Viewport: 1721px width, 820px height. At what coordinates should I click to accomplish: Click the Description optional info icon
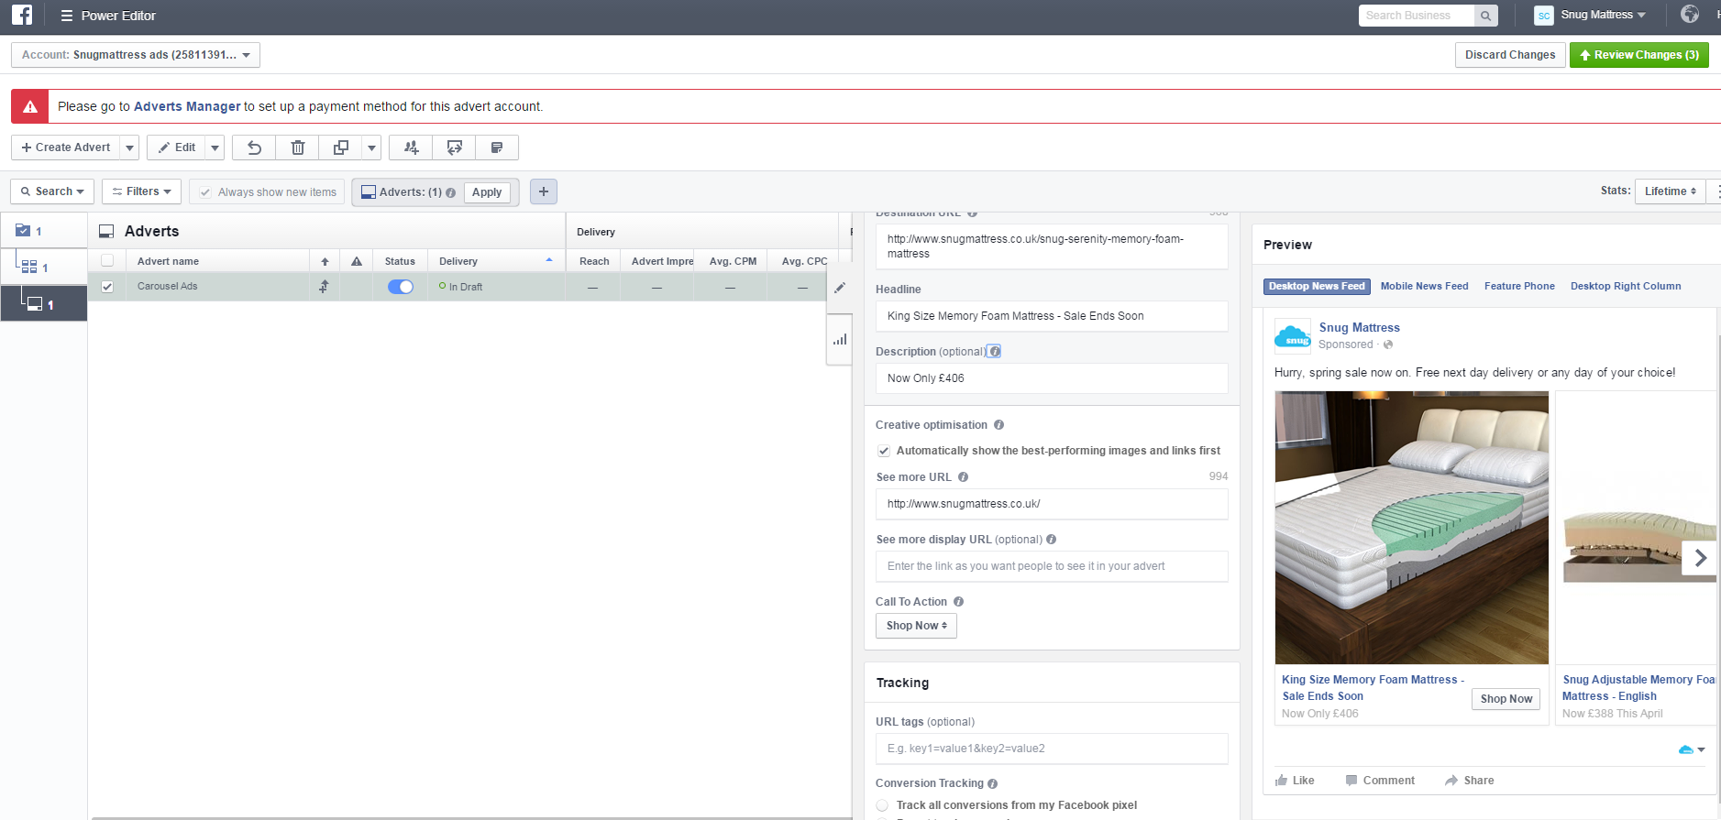[995, 351]
